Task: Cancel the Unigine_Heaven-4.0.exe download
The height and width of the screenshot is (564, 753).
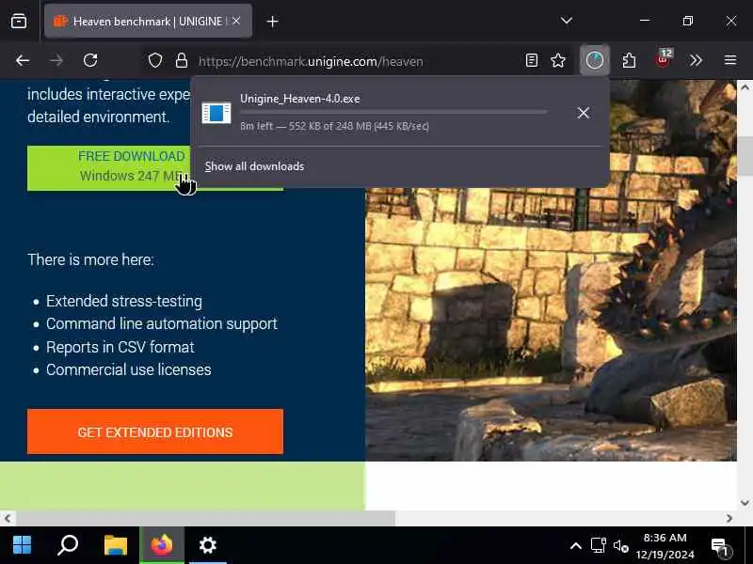Action: click(584, 113)
